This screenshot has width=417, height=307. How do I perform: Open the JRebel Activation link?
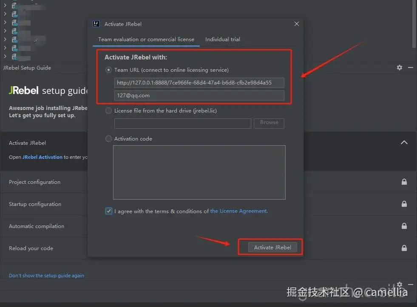click(x=42, y=157)
